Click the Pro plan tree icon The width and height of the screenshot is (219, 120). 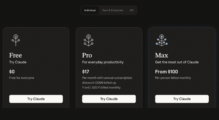[x=88, y=40]
